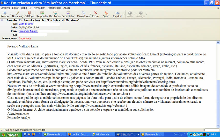Screen dimensions: 220x137
Task: Expand the Receber dropdown arrow
Action: [x=11, y=14]
